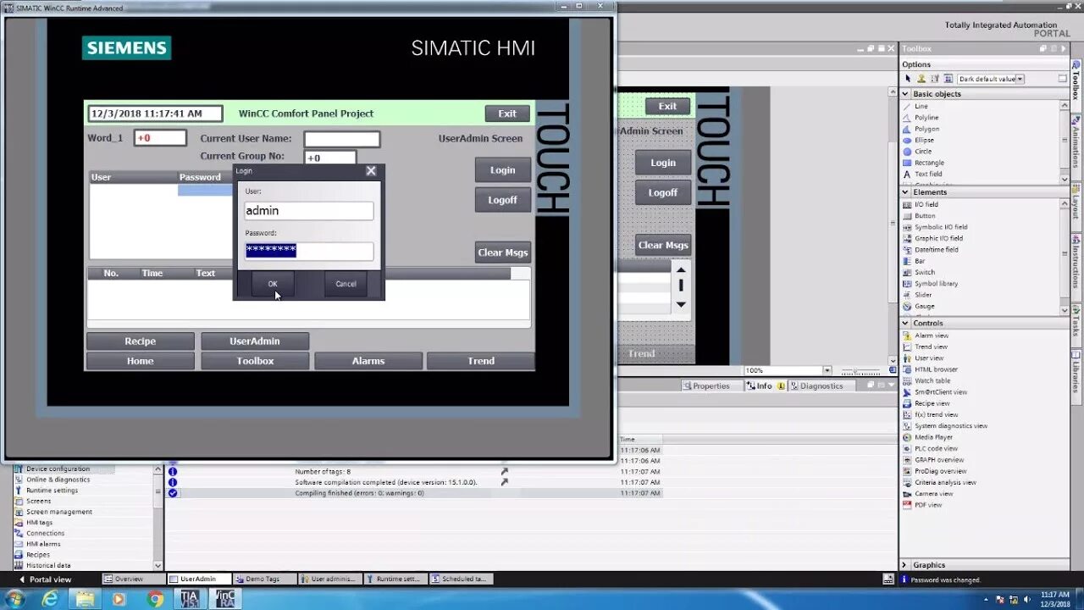The height and width of the screenshot is (610, 1084).
Task: Select the Sm@rtClient view control
Action: pos(940,392)
